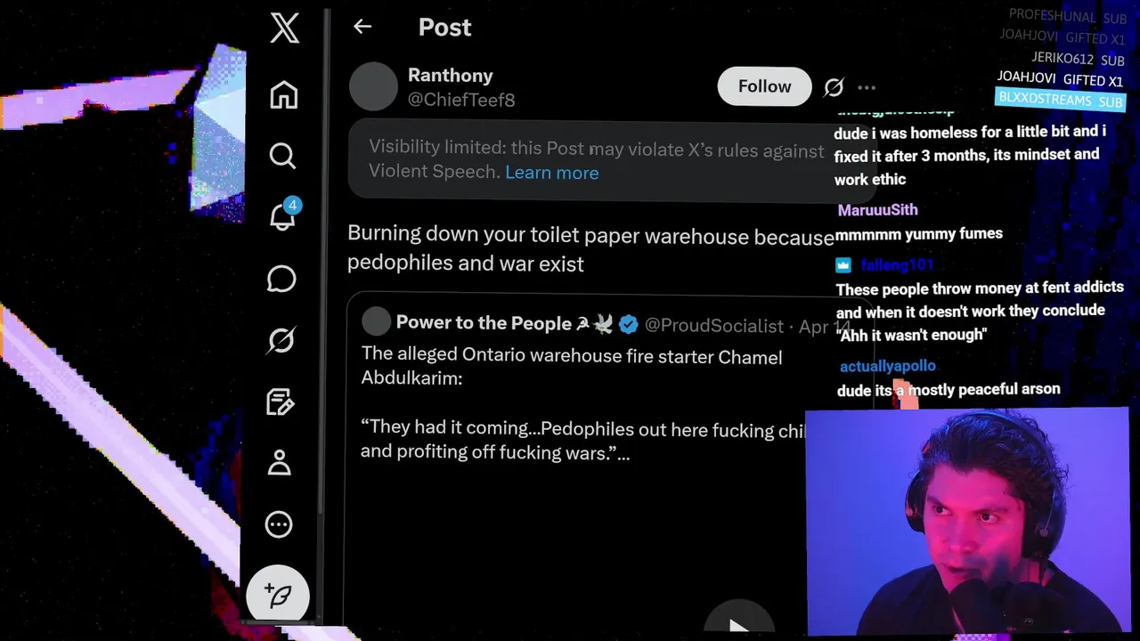Go to the Home feed
Screen dimensions: 1140x641
(284, 94)
